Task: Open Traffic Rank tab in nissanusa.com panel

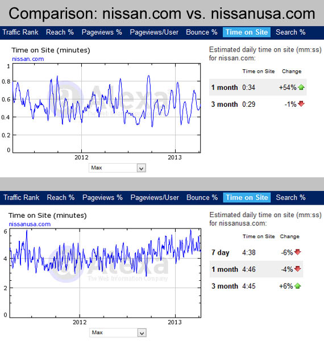Action: pyautogui.click(x=21, y=197)
